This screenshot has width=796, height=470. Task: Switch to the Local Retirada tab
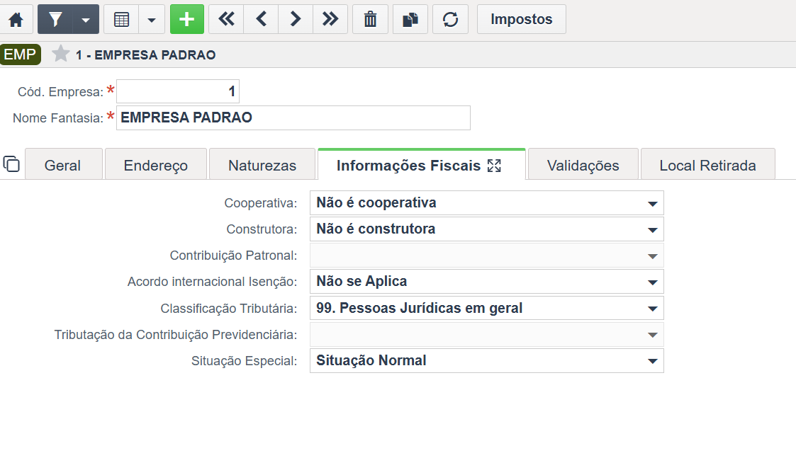click(x=707, y=164)
